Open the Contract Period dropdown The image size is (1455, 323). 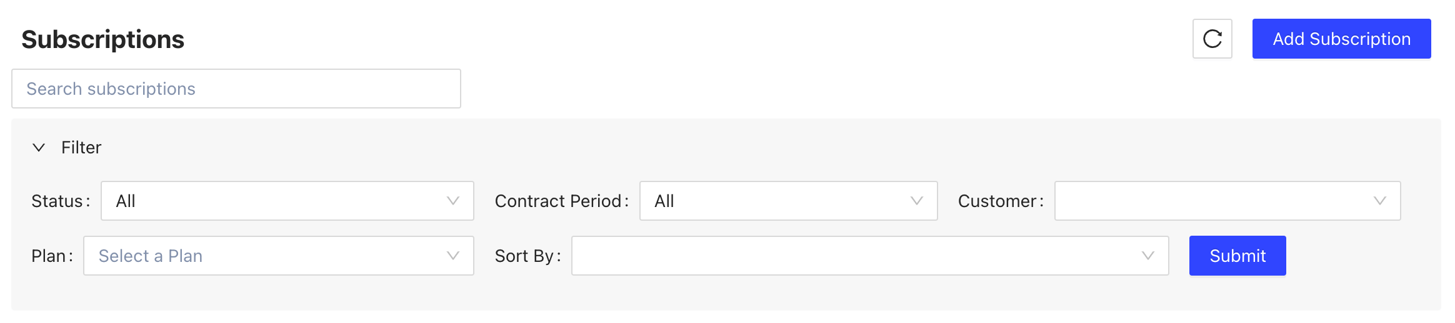775,201
